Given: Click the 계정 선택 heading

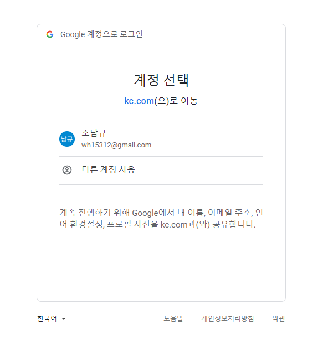Looking at the screenshot, I should coord(161,80).
